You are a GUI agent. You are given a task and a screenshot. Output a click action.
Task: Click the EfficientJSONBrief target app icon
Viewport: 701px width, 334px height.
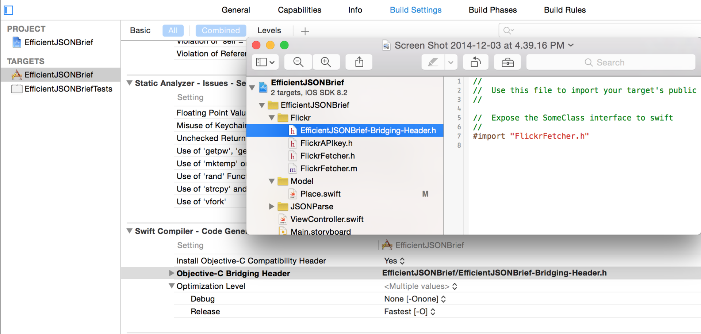pyautogui.click(x=17, y=75)
